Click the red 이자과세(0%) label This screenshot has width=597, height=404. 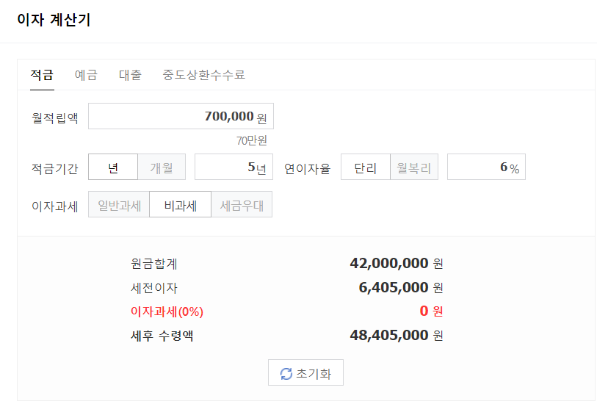point(167,311)
